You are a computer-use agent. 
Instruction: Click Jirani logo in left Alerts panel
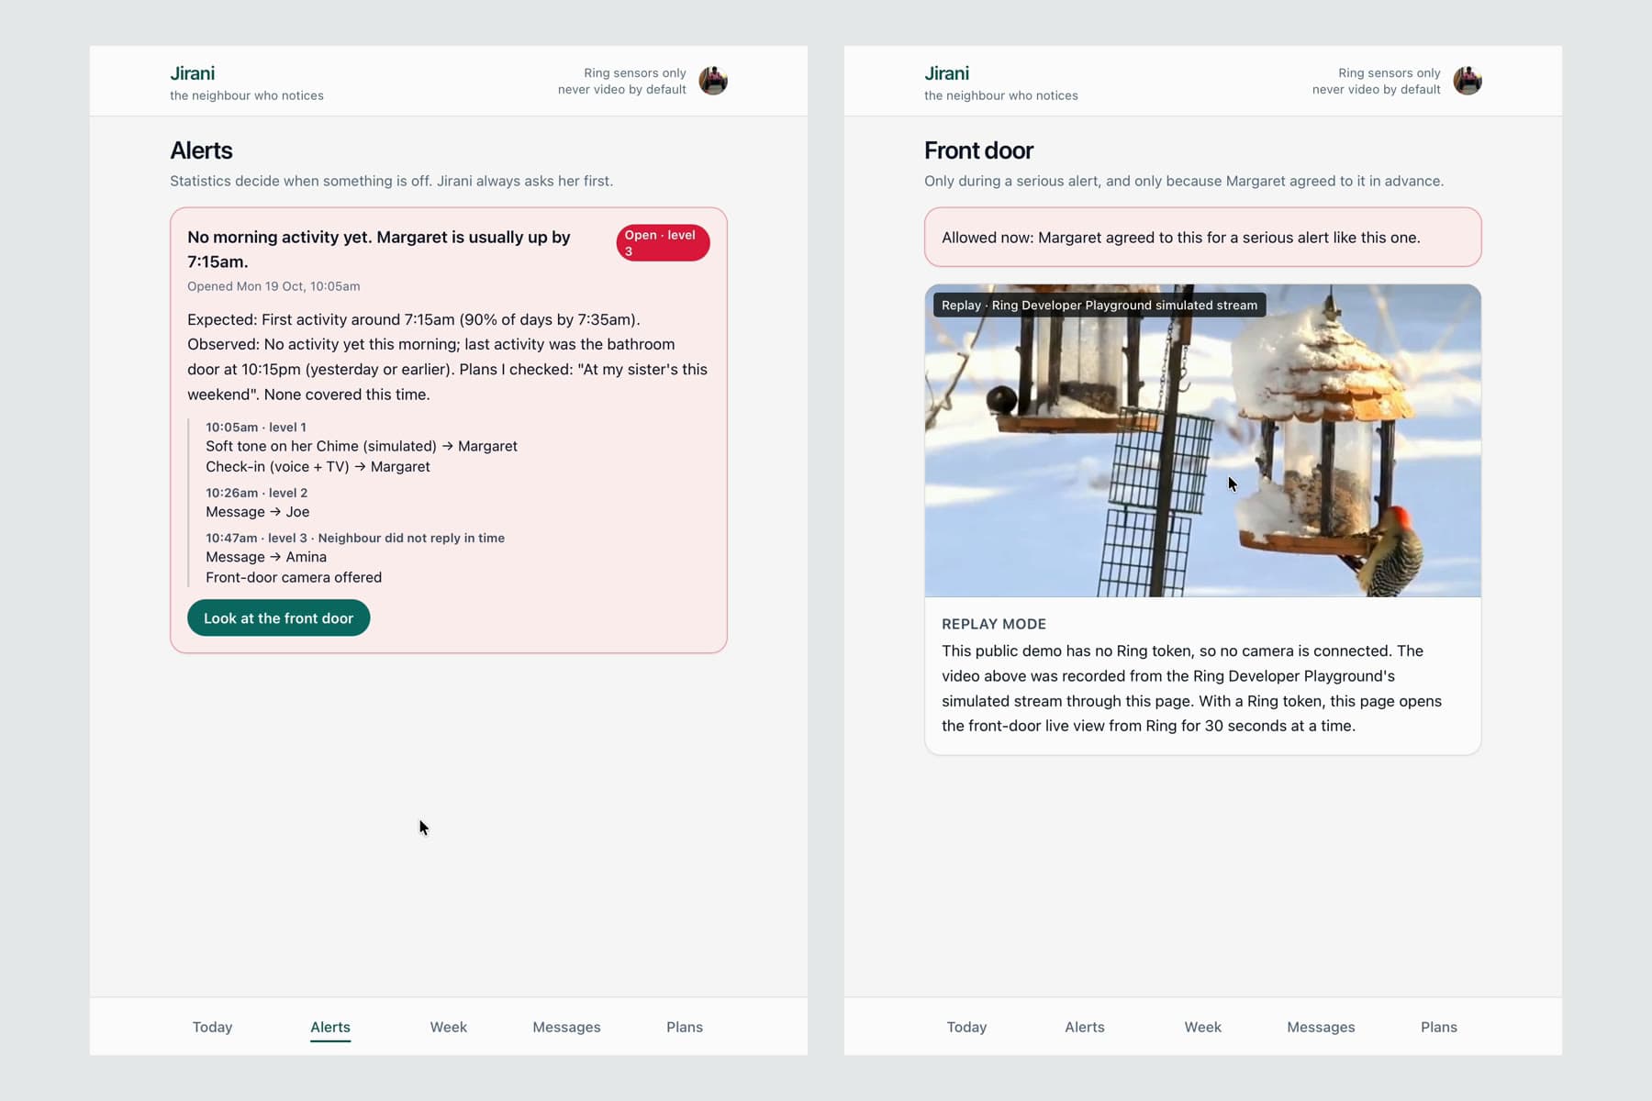click(192, 73)
